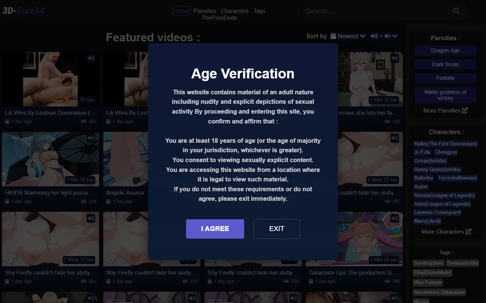This screenshot has height=303, width=486.
Task: Select the Home tab in the navigation
Action: click(x=181, y=11)
